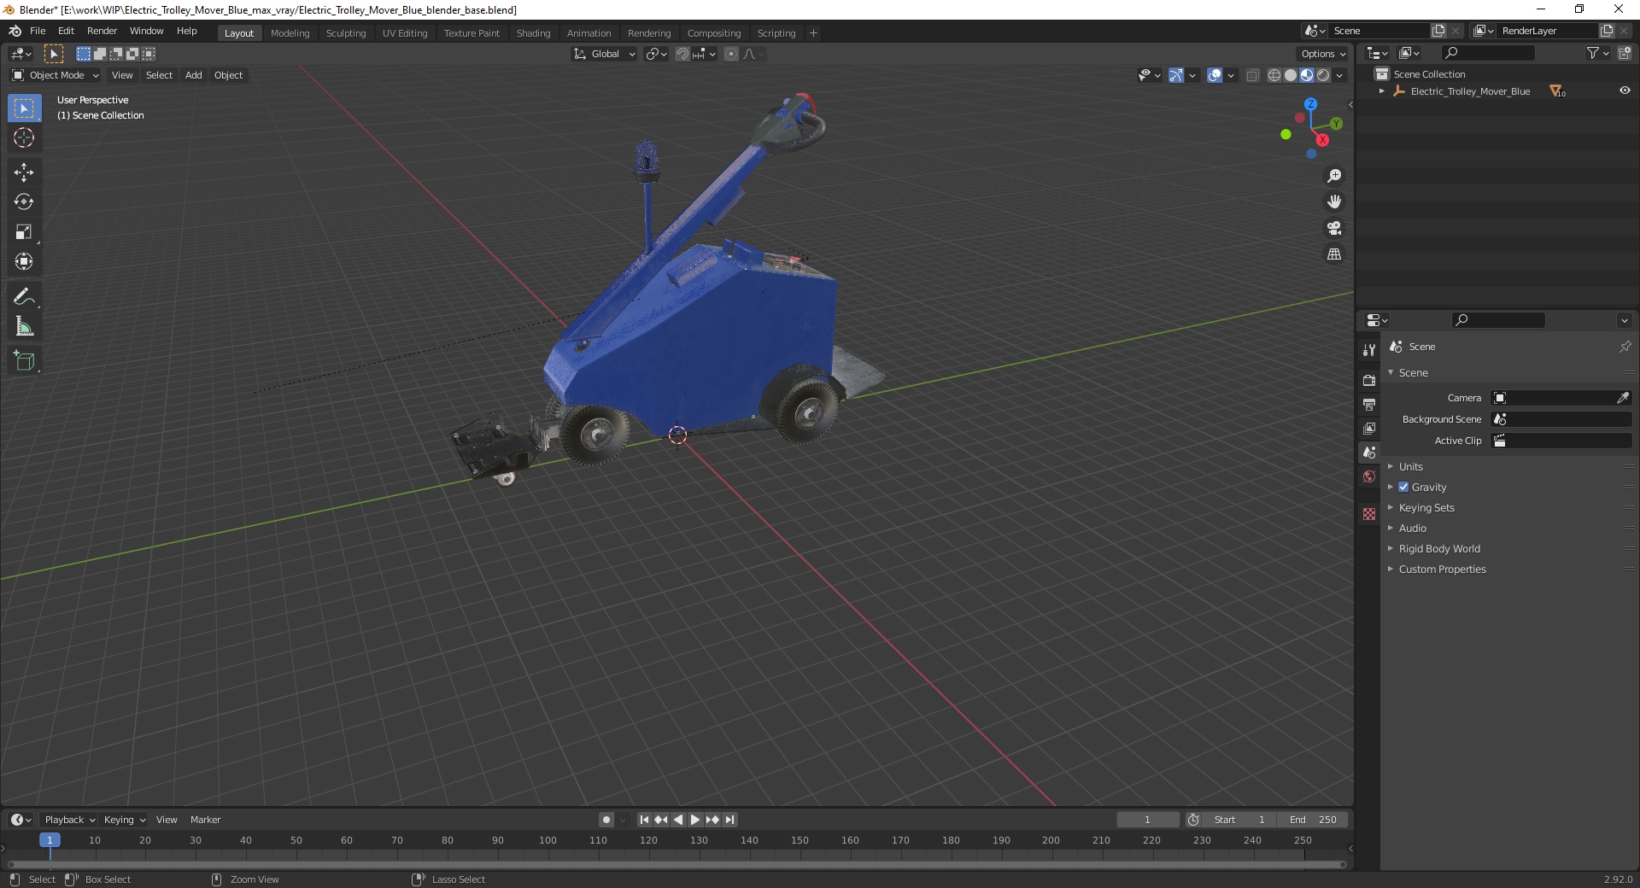Open the Global transform orientation dropdown
The width and height of the screenshot is (1640, 888).
[605, 54]
